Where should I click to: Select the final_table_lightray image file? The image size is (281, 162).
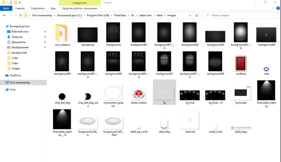[x=266, y=94]
